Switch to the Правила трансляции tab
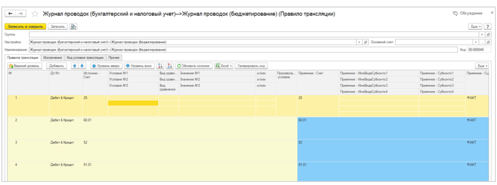Screen dimensions: 497x185 (x=23, y=58)
